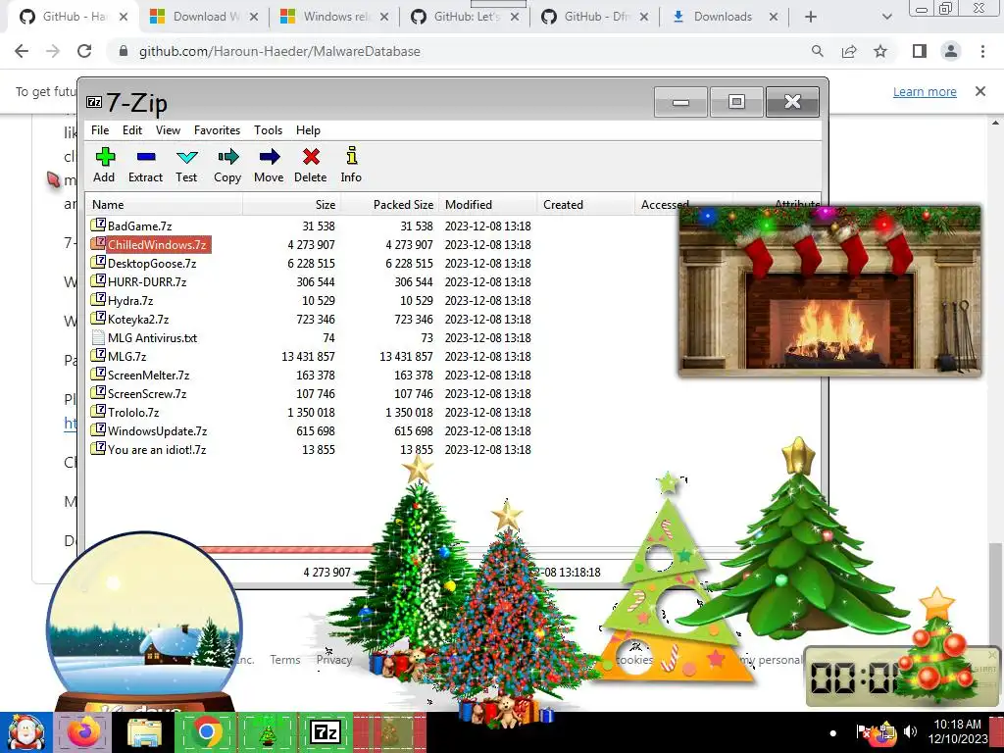This screenshot has width=1004, height=753.
Task: Open Firefox from the taskbar
Action: pos(84,732)
